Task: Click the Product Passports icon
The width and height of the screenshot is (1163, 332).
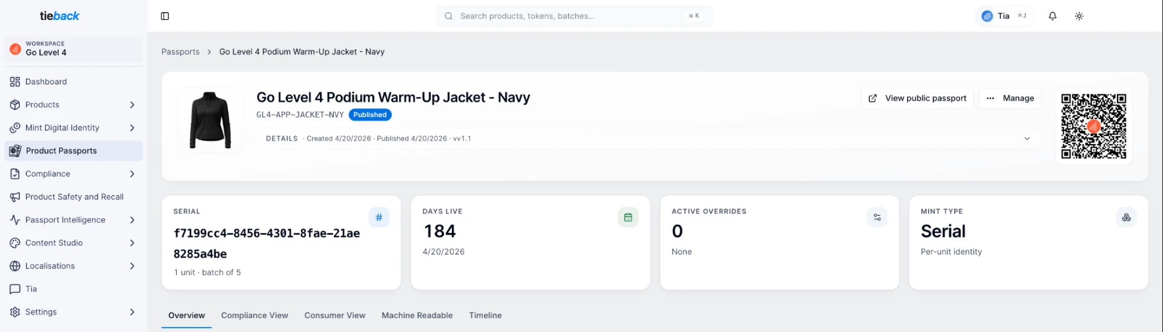Action: pos(15,151)
